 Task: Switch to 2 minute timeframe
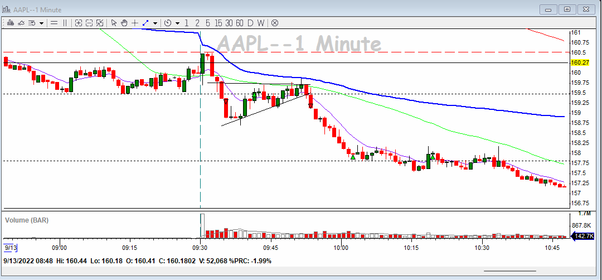tap(197, 23)
